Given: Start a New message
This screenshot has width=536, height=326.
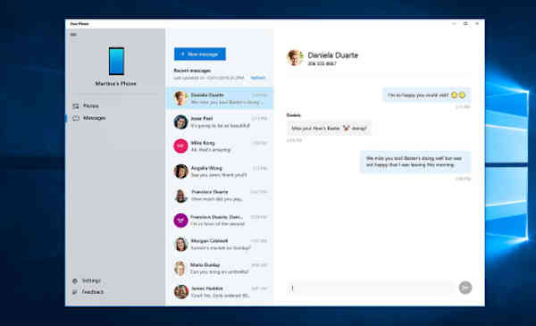Looking at the screenshot, I should coord(200,54).
